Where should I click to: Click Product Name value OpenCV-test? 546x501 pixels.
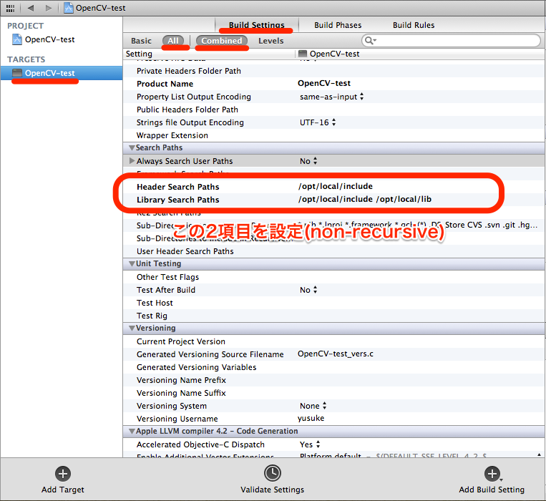[324, 83]
